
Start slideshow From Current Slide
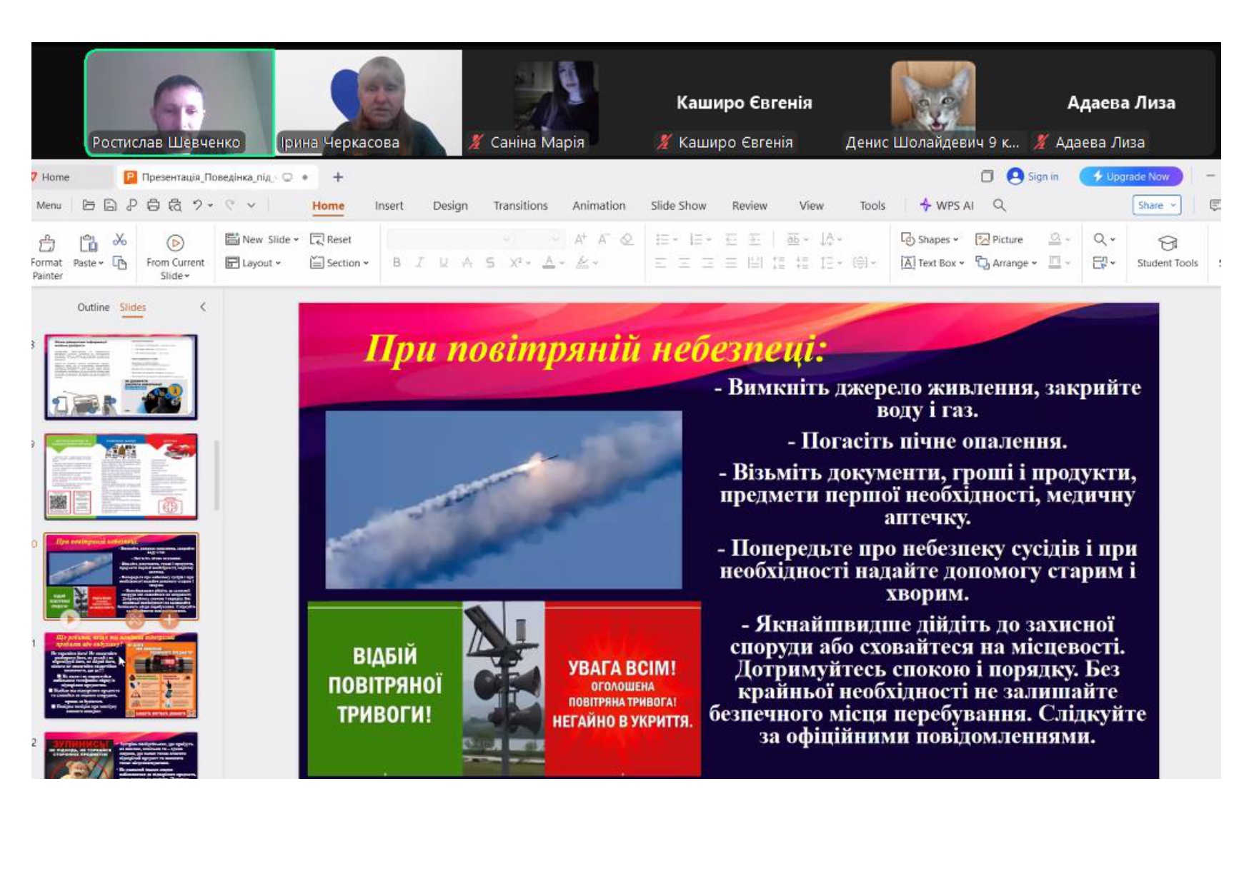[175, 257]
